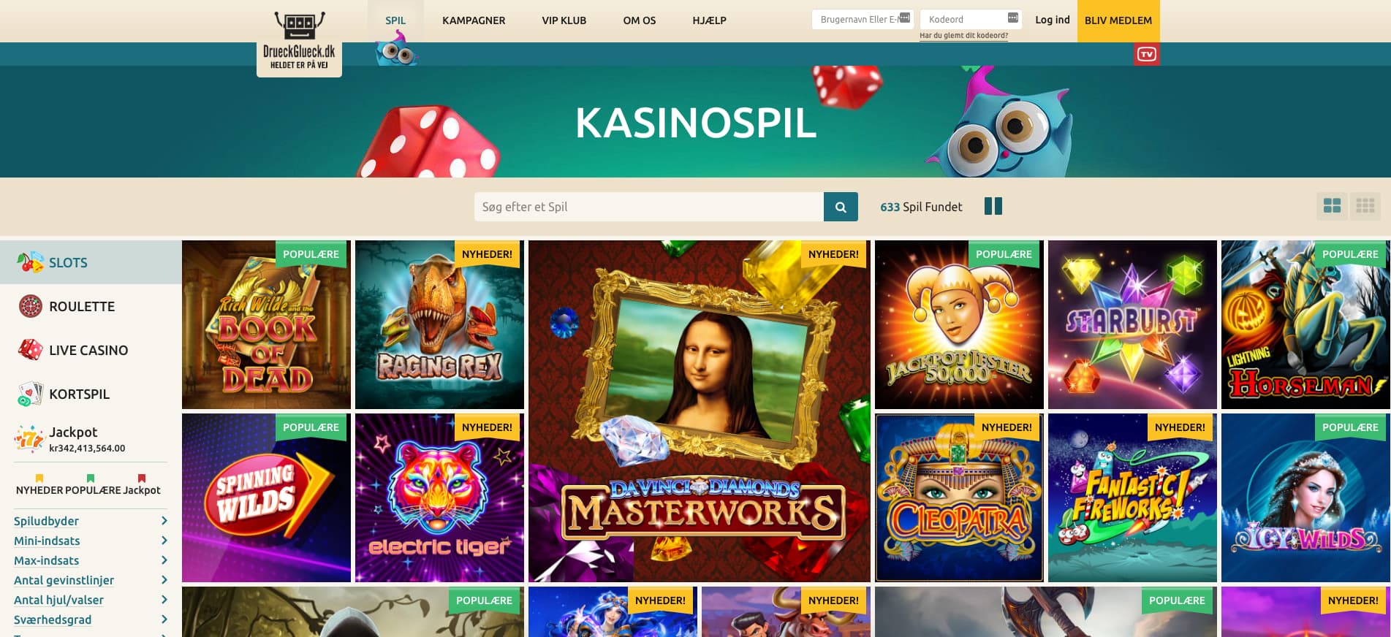Viewport: 1391px width, 637px height.
Task: Switch to large grid view
Action: click(x=1332, y=206)
